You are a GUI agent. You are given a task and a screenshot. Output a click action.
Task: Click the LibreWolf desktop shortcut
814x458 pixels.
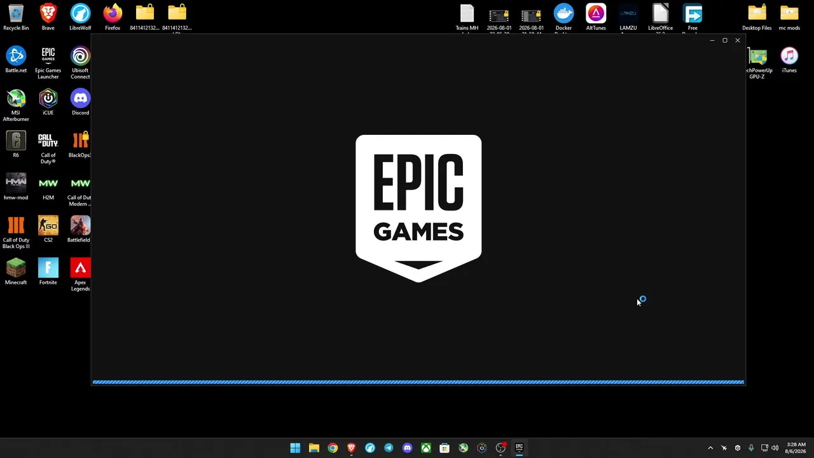pos(80,17)
